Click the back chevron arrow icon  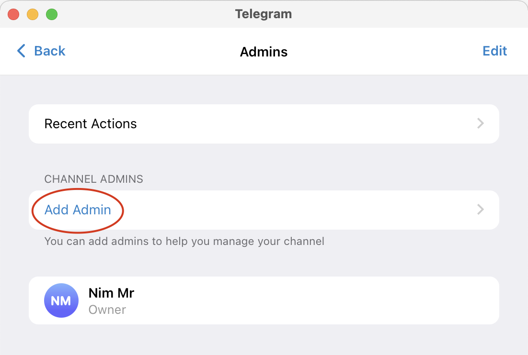click(x=21, y=51)
